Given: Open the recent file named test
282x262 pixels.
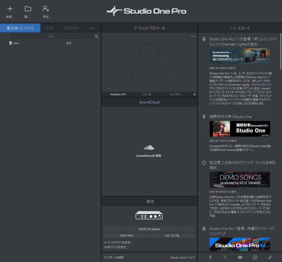Looking at the screenshot, I should pos(16,43).
